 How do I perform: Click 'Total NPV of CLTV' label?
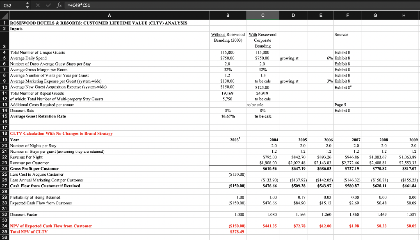[x=29, y=232]
